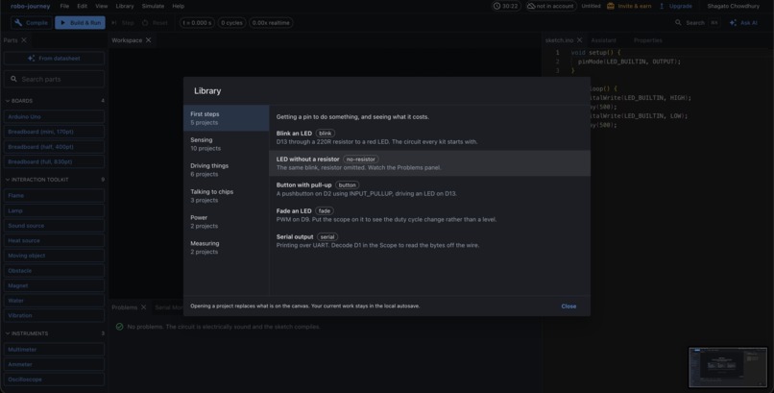Click the green check in Problems
This screenshot has height=393, width=774.
click(119, 327)
